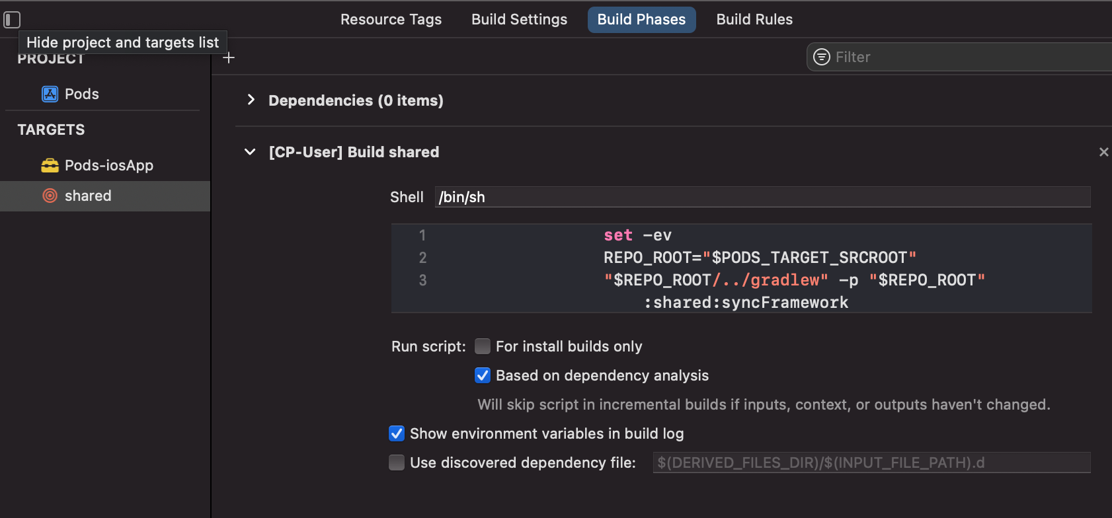Uncheck Based on dependency analysis

[483, 375]
